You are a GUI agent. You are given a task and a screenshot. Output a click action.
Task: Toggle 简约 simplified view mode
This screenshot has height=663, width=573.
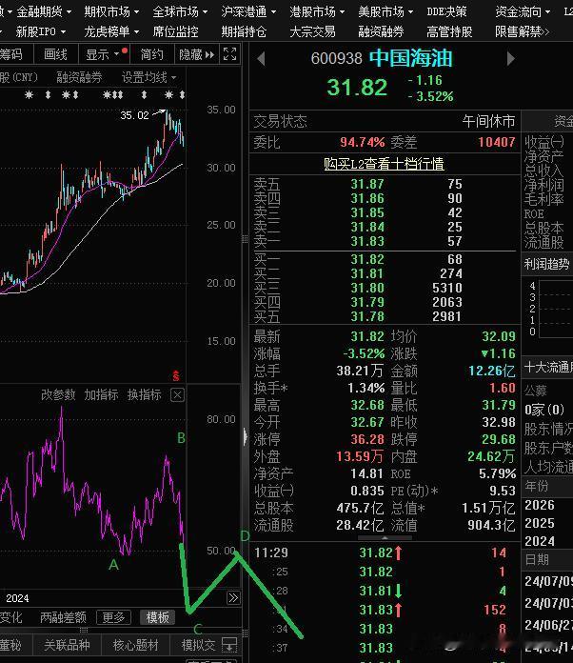(152, 54)
